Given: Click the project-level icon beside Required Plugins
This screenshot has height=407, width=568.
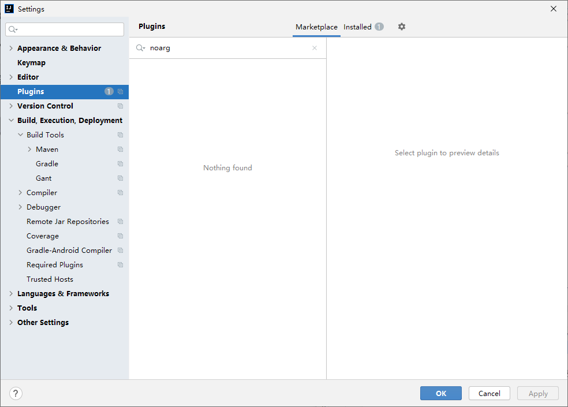Looking at the screenshot, I should tap(120, 265).
